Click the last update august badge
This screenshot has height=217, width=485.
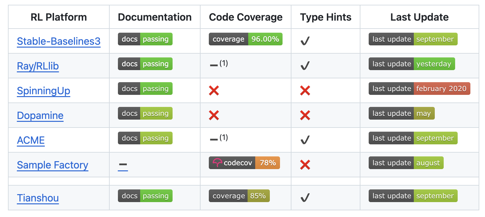click(x=406, y=163)
